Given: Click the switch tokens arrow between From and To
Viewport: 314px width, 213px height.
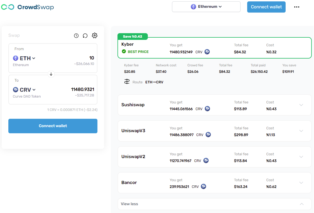Looking at the screenshot, I should (51, 74).
